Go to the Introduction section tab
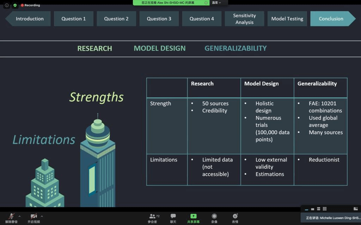 click(x=28, y=19)
